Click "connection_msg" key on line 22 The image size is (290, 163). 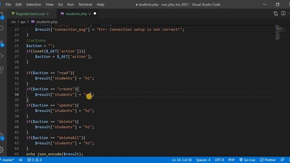point(70,29)
